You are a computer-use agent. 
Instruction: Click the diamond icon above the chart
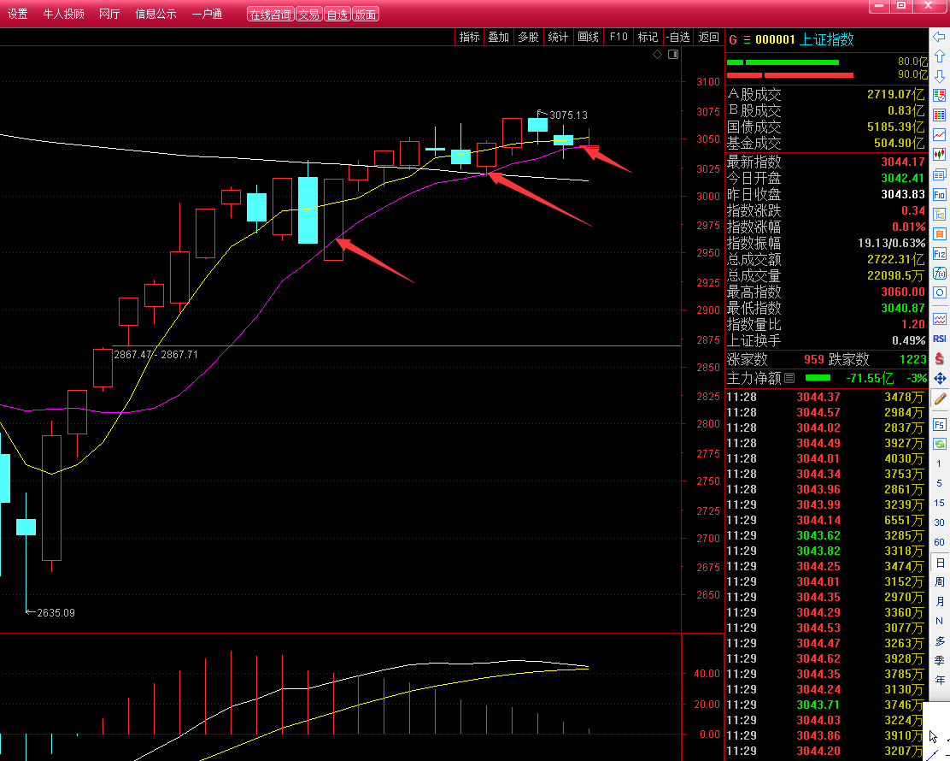point(657,55)
